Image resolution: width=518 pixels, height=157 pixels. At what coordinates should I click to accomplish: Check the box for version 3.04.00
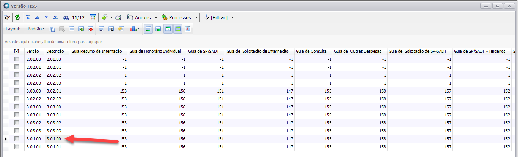17,139
